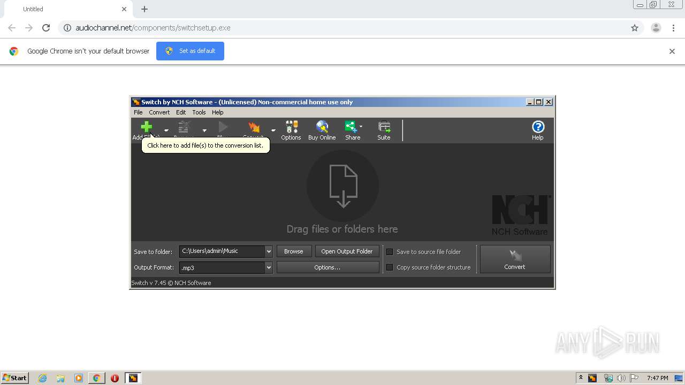Click the Show desktop button on the taskbar
This screenshot has width=685, height=385.
680,378
